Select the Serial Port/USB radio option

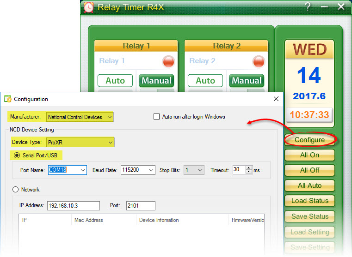(16, 155)
